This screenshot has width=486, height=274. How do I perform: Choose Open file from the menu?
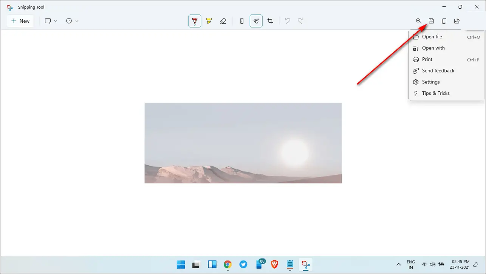[x=446, y=37]
